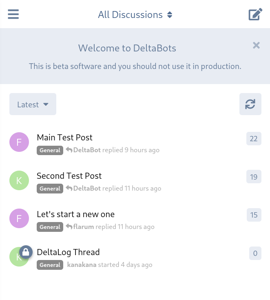
Task: Click reply arrow icon under Second Test Post
Action: (69, 188)
